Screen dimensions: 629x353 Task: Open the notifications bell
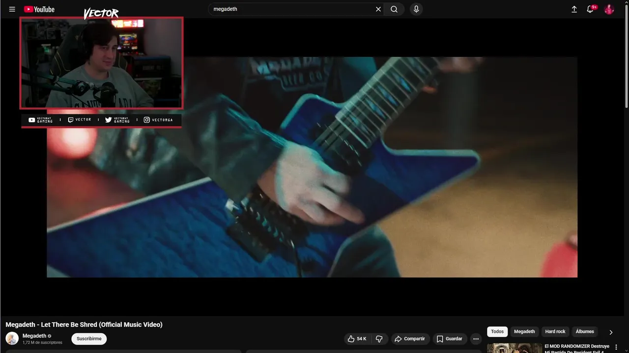coord(591,9)
